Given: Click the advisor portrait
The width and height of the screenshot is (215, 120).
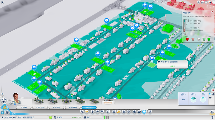Looking at the screenshot, I should coord(16,98).
